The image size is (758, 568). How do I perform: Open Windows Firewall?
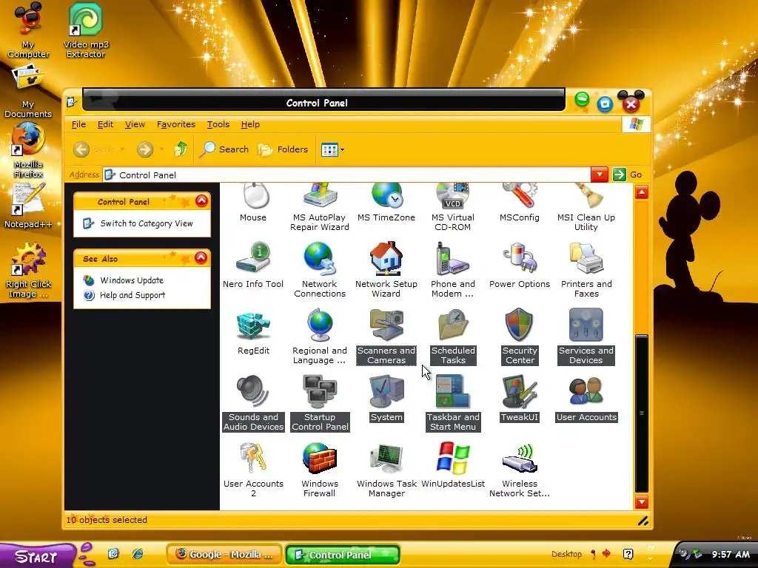[x=320, y=470]
